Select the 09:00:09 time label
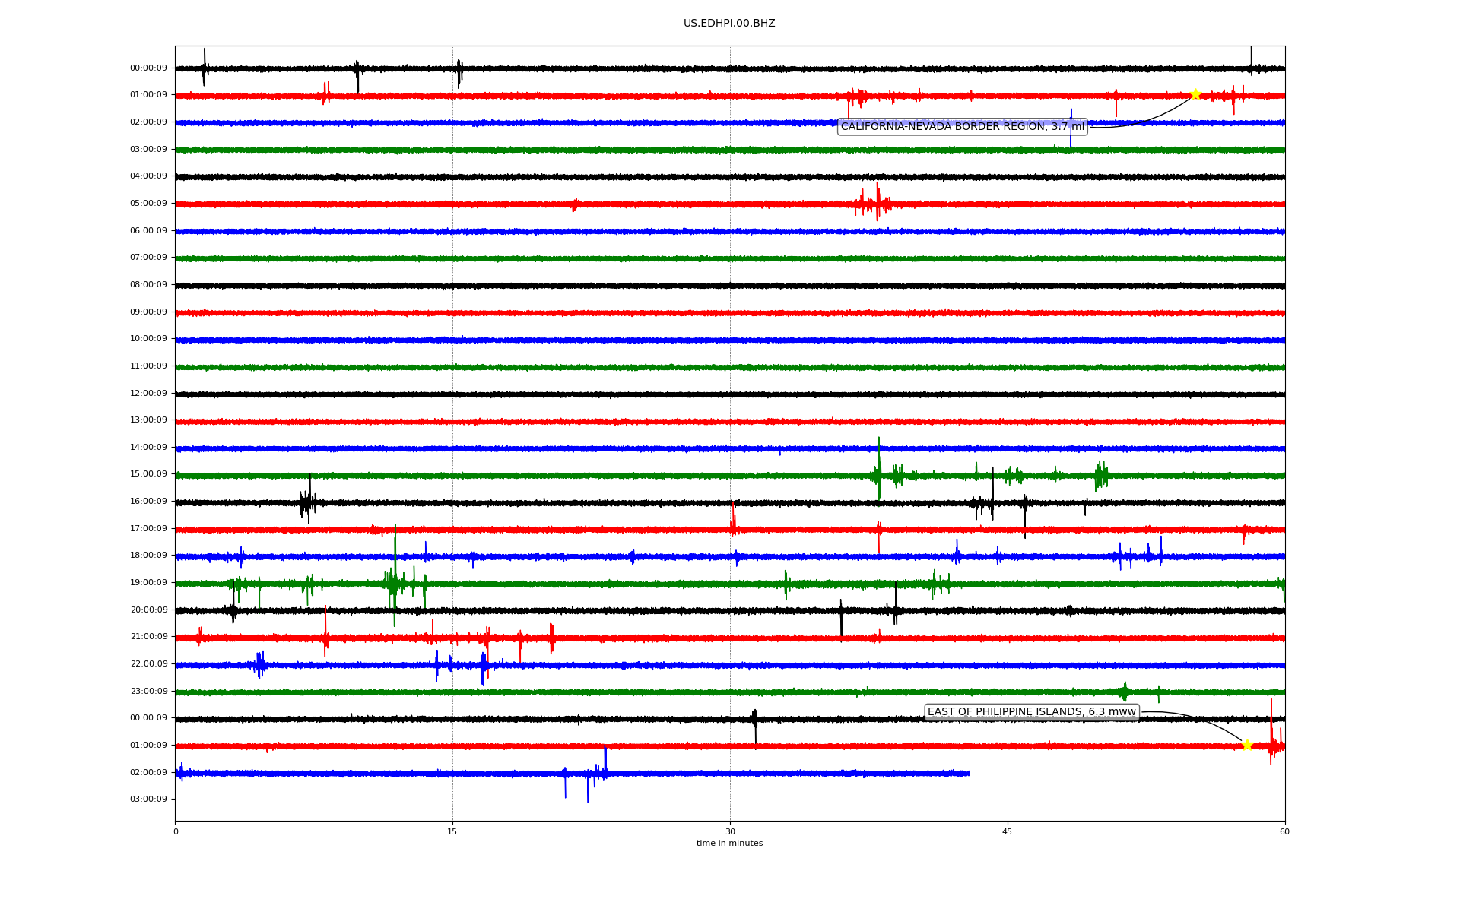Viewport: 1460px width, 912px height. [148, 312]
